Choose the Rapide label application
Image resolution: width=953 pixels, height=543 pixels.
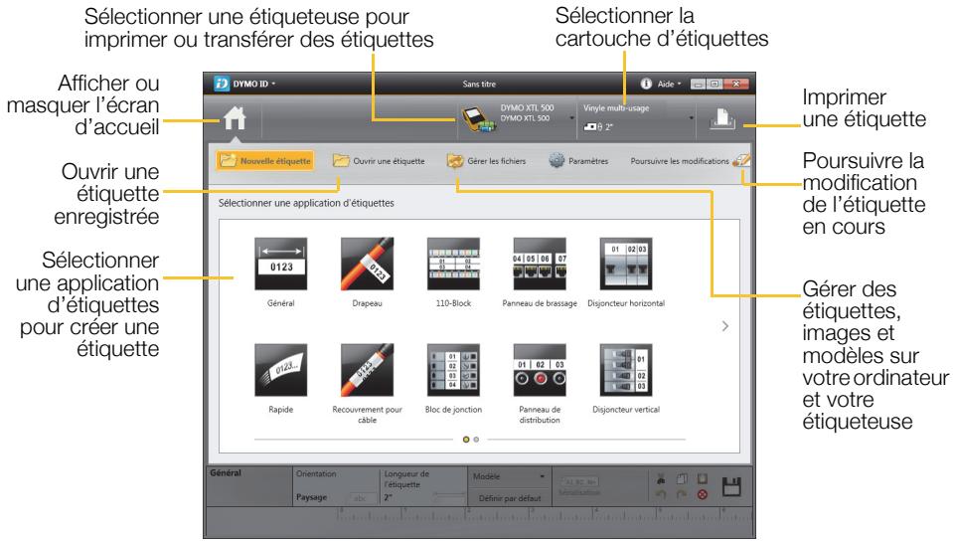click(281, 379)
